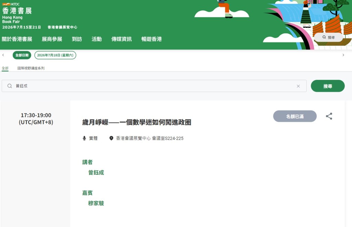Viewport: 352px width, 227px height.
Task: Click the 嘉賓 section heading
Action: point(88,193)
